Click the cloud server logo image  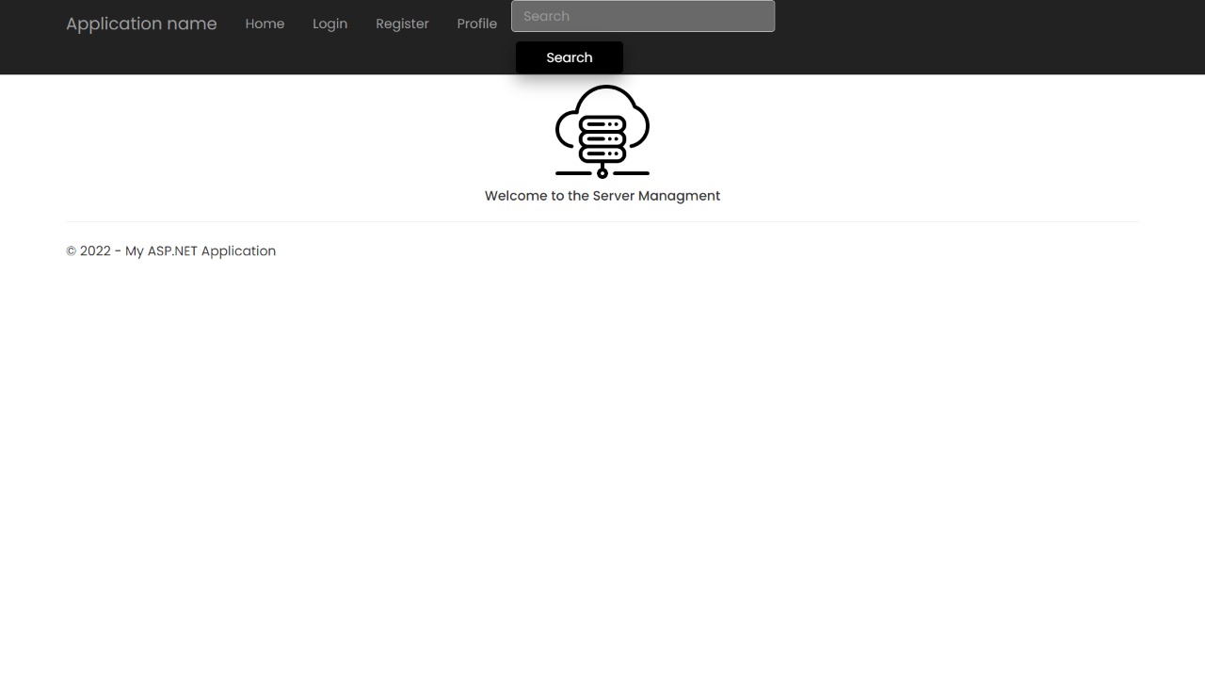pyautogui.click(x=602, y=131)
